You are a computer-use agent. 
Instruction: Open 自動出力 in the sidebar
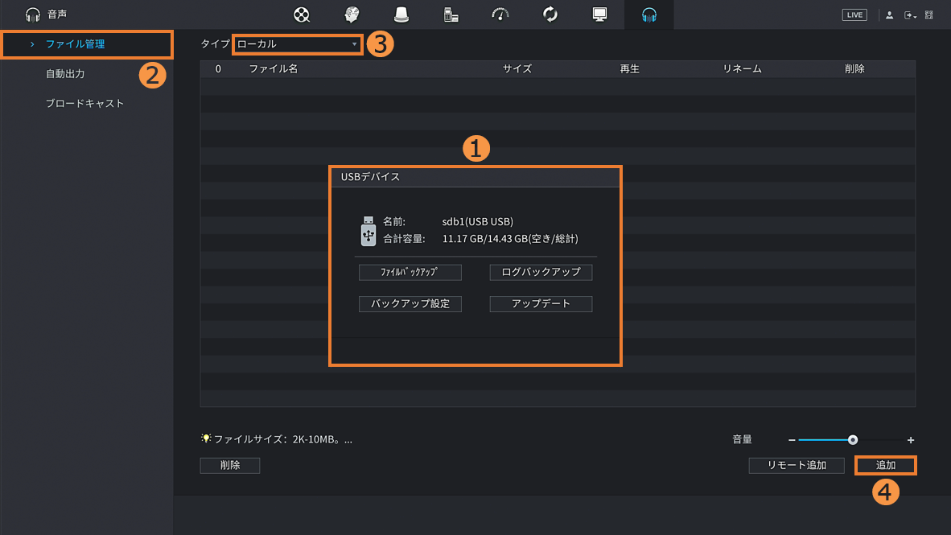pos(65,74)
